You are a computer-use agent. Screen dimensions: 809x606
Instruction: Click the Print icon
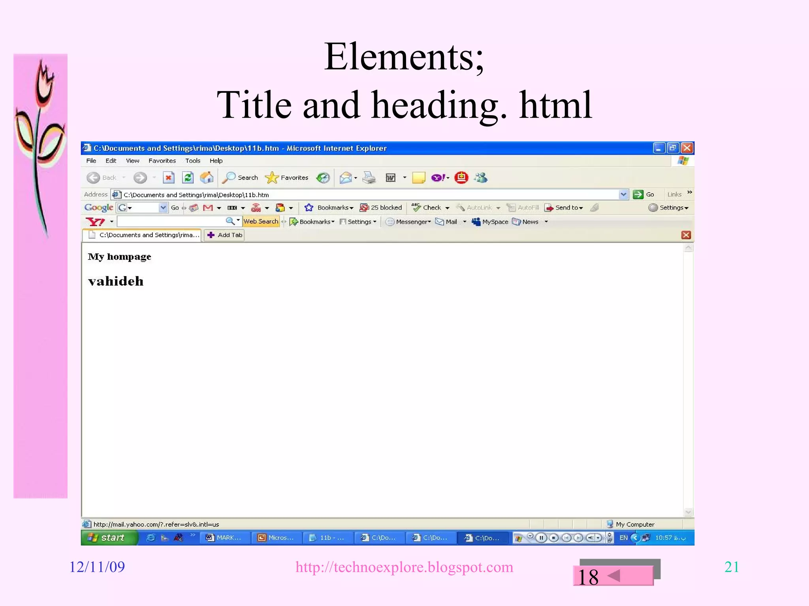(x=369, y=178)
